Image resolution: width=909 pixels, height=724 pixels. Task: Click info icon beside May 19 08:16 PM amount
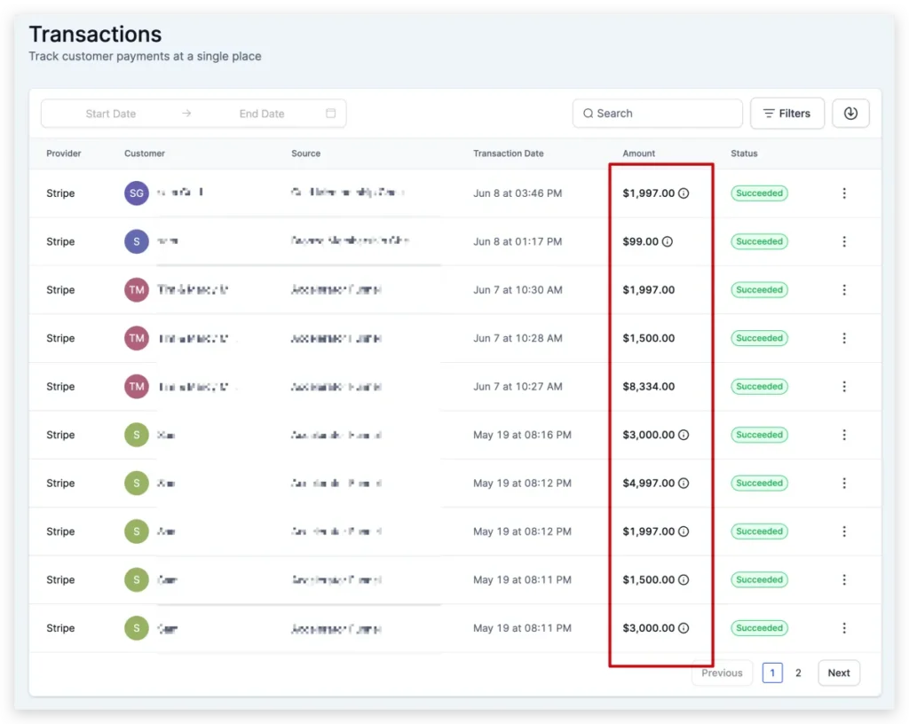tap(684, 435)
